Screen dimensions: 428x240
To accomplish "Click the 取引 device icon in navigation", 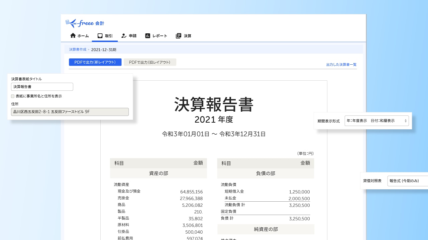I will tap(100, 35).
